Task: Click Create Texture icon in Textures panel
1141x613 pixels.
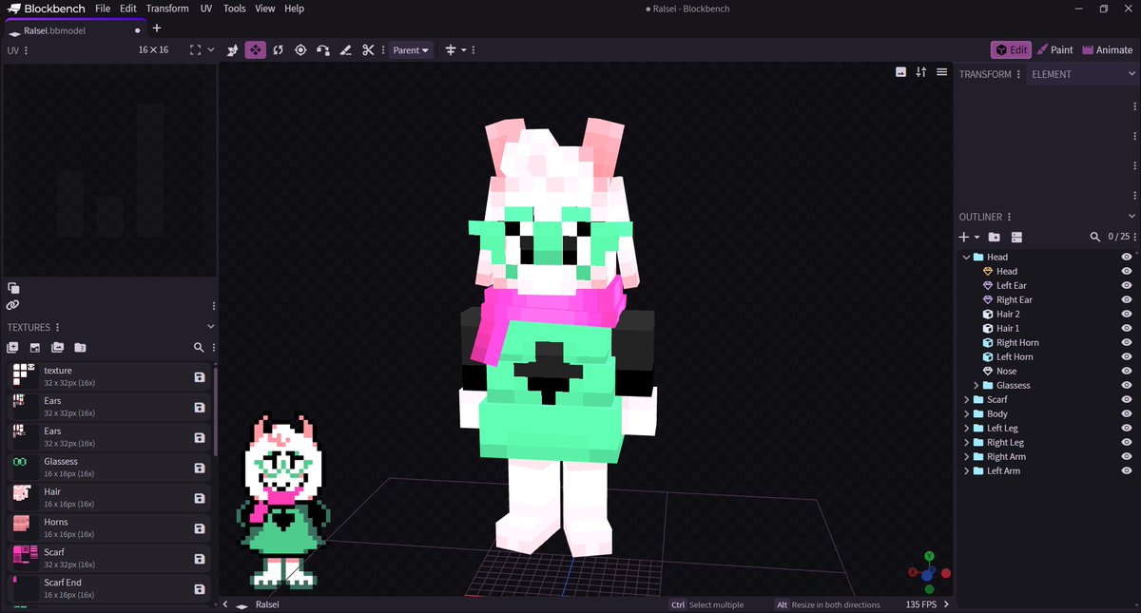Action: pos(13,348)
